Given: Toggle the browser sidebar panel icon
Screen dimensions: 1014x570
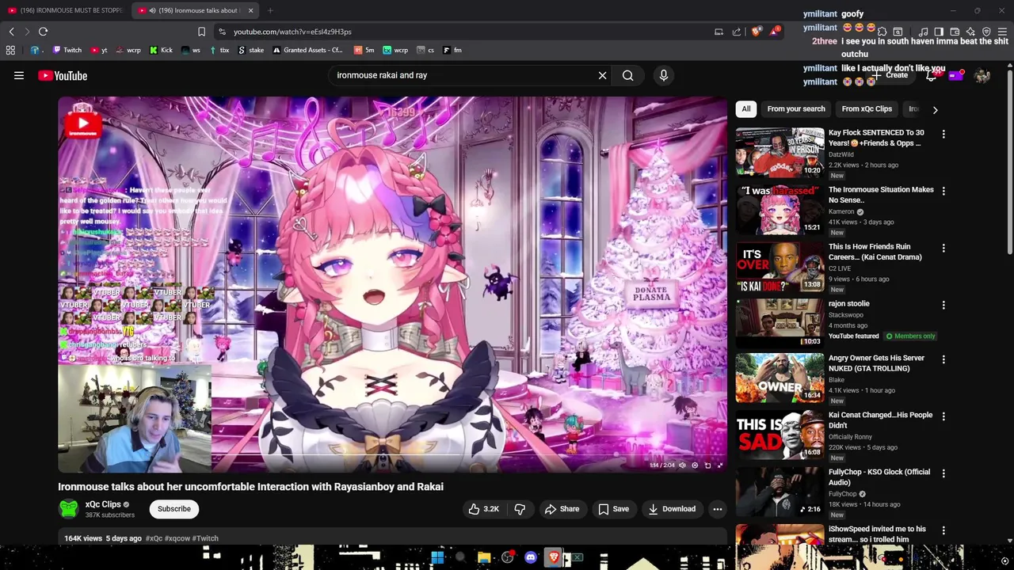Looking at the screenshot, I should (x=939, y=32).
